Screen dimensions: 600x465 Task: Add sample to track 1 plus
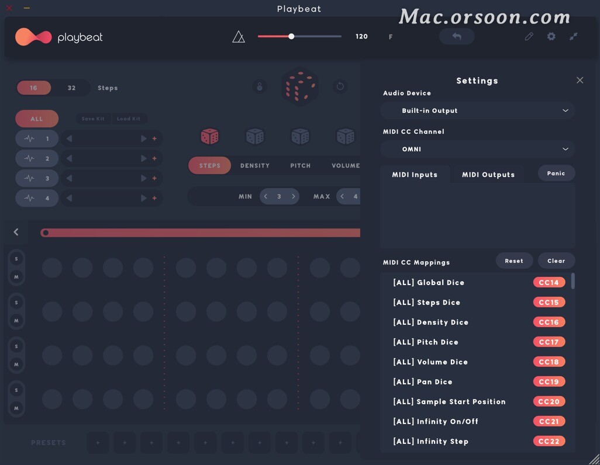coord(154,138)
